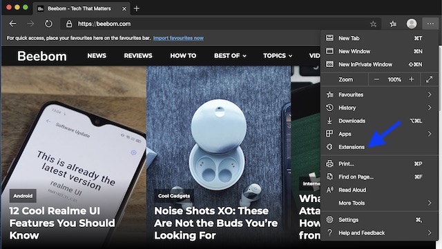The image size is (442, 249).
Task: Select Find on Page… menu item
Action: click(x=379, y=177)
